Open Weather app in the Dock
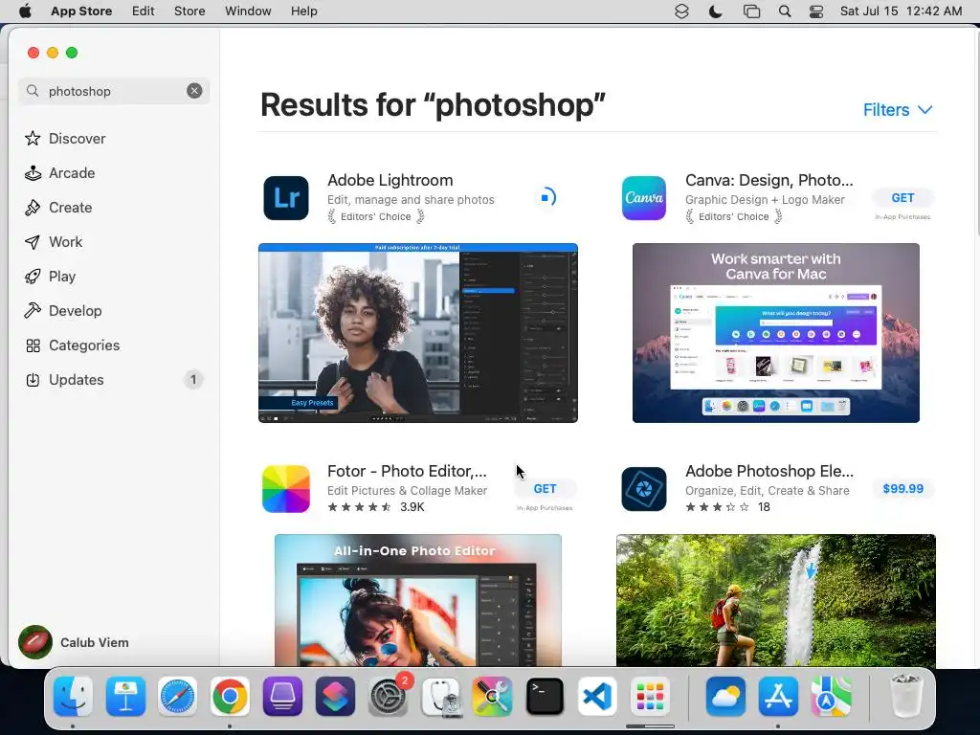This screenshot has height=735, width=980. point(725,697)
